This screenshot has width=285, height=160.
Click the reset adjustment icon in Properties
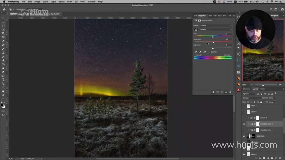tap(222, 92)
